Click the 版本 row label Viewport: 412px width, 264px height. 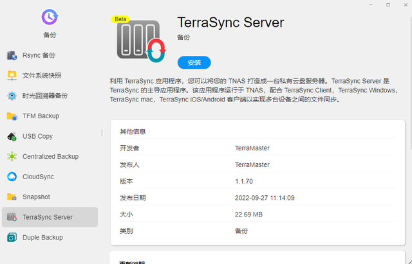click(x=126, y=181)
